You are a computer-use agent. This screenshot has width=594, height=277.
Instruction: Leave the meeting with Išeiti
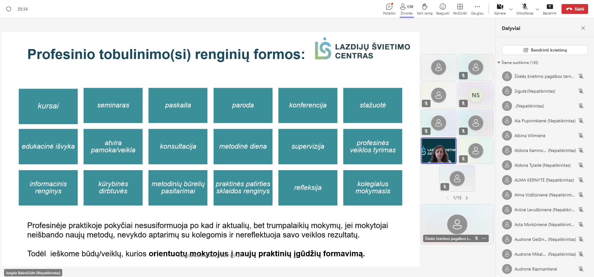[x=575, y=9]
